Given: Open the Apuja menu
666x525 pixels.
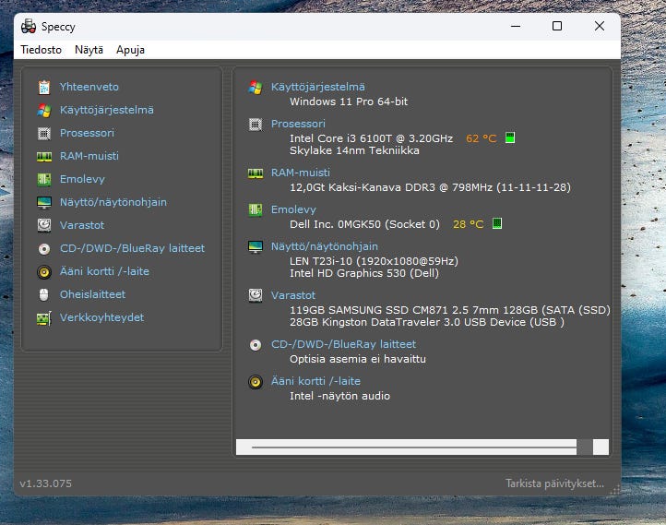Looking at the screenshot, I should pos(130,50).
